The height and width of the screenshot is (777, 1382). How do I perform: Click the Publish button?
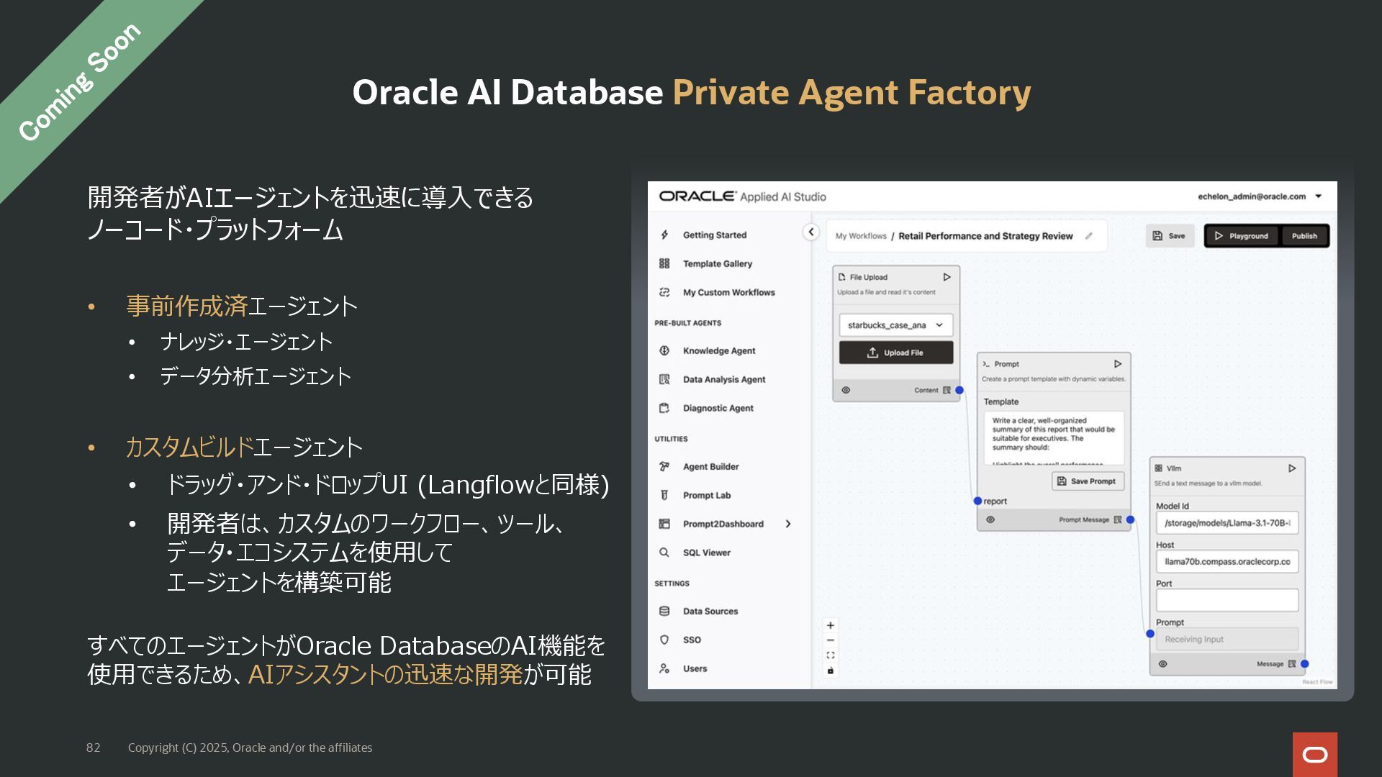[x=1304, y=236]
